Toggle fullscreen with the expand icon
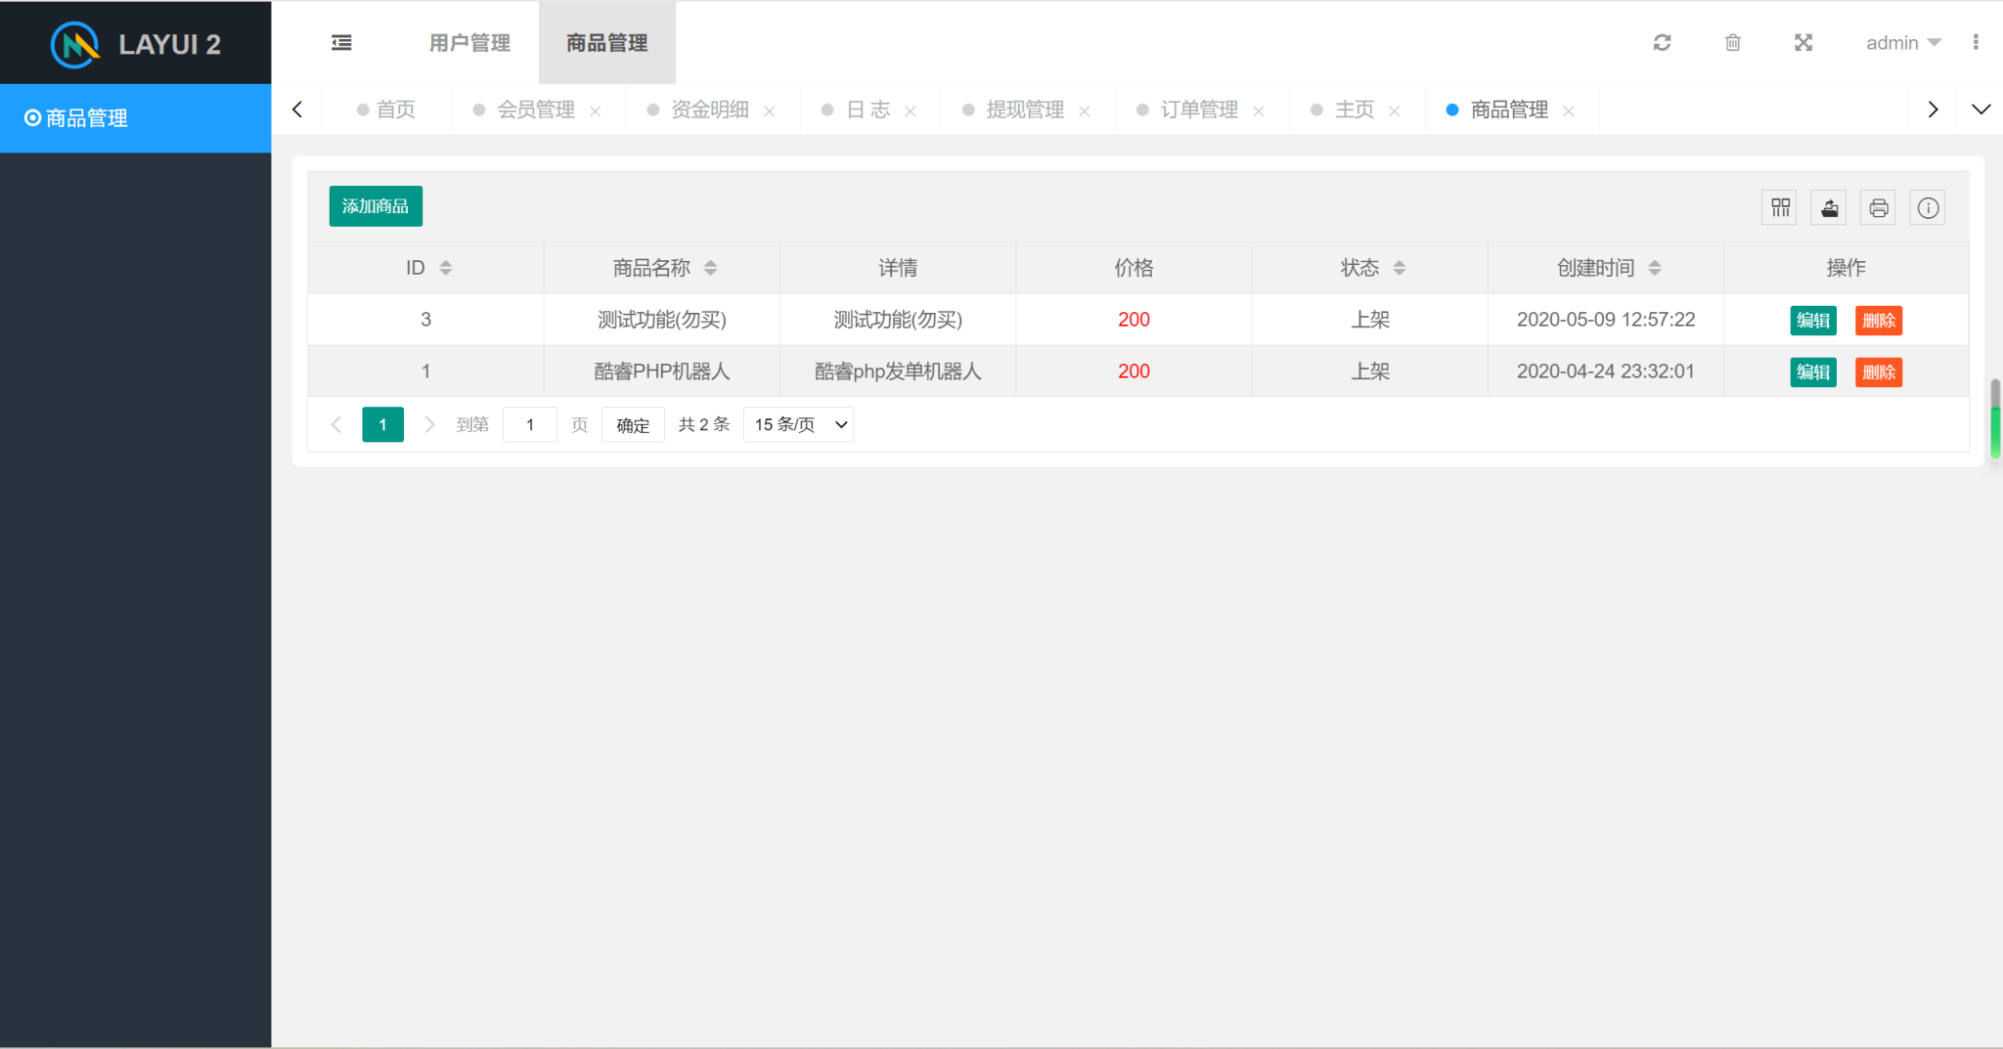The height and width of the screenshot is (1049, 2003). (x=1803, y=43)
